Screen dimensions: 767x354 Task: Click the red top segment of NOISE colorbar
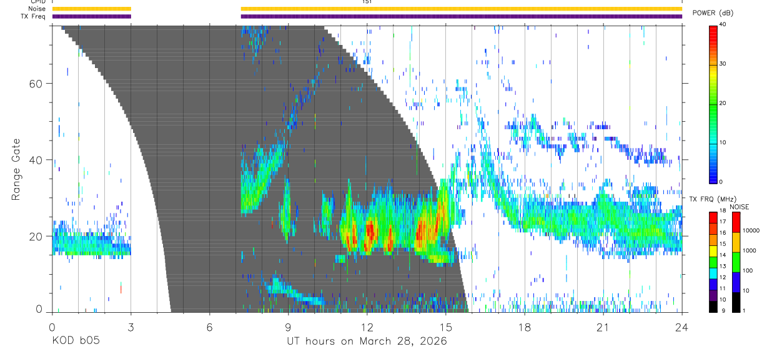point(736,222)
